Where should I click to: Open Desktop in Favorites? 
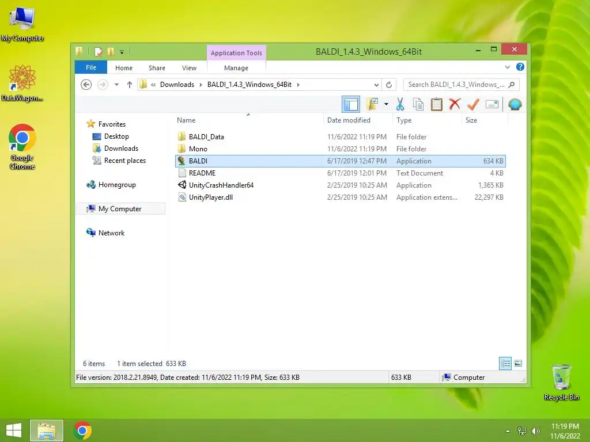[x=116, y=136]
